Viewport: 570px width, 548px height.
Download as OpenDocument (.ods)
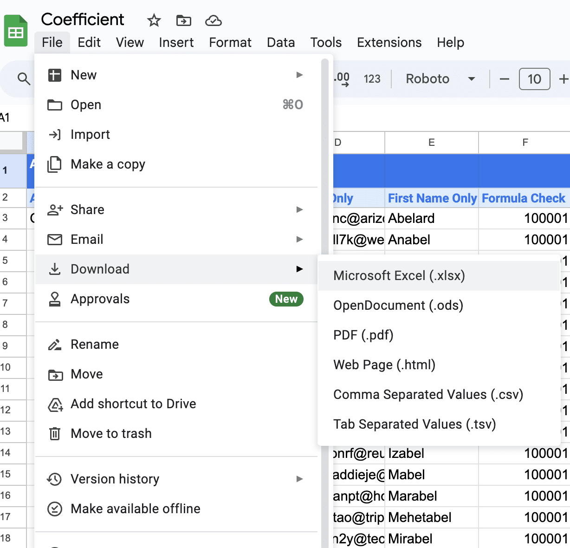[439, 305]
